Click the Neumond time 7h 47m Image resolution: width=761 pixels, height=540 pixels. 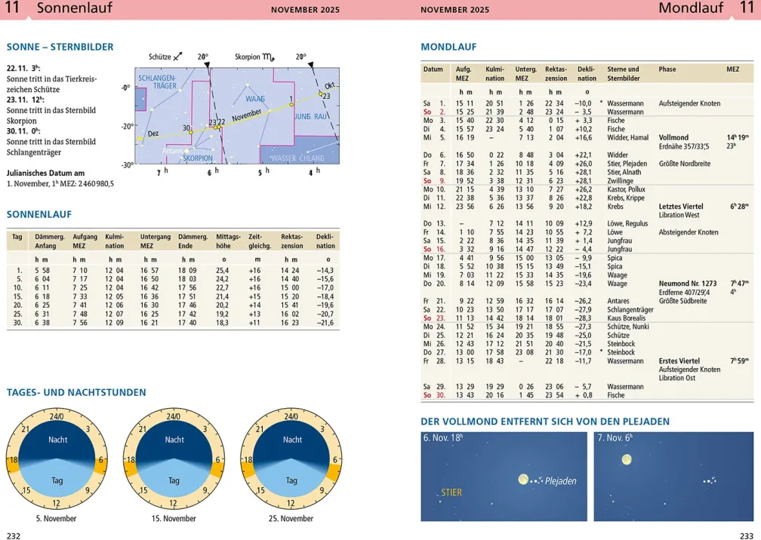pyautogui.click(x=740, y=284)
